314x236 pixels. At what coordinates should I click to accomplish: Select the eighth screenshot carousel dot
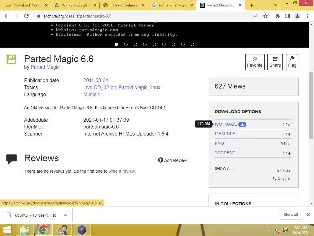click(x=183, y=44)
